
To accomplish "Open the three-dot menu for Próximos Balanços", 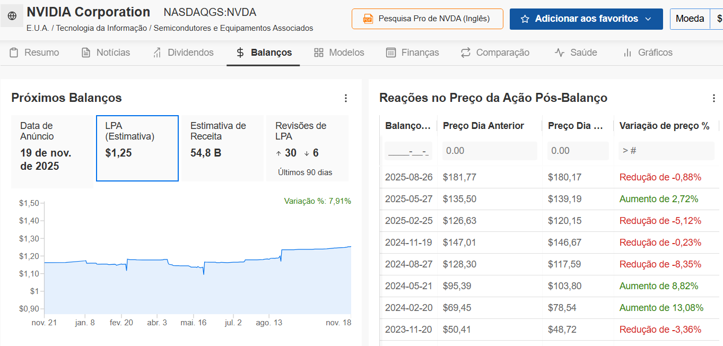I will coord(346,98).
